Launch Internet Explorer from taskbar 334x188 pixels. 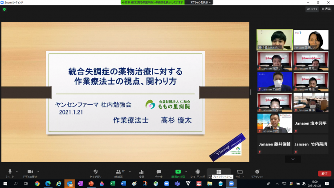tap(59, 184)
